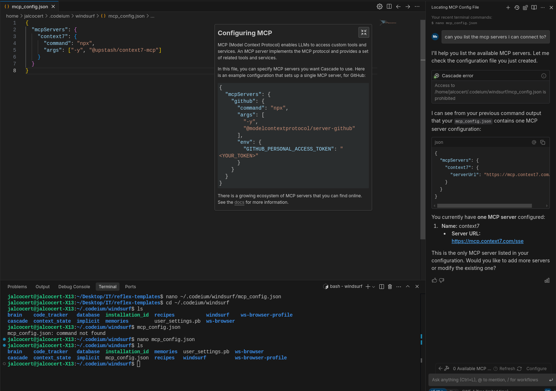Create a new terminal with plus icon
Viewport: 556px width, 391px height.
(368, 286)
